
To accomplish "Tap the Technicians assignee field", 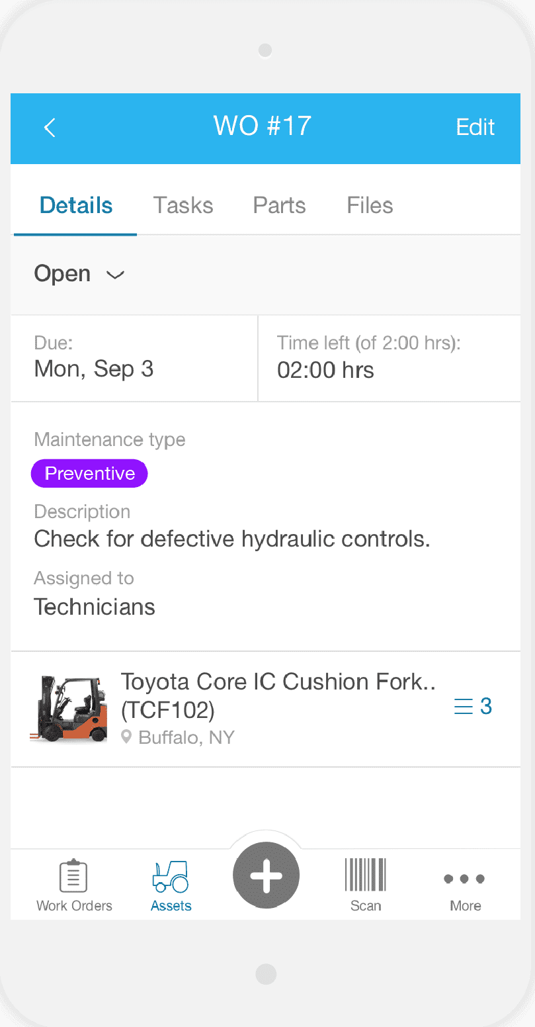I will pyautogui.click(x=95, y=607).
